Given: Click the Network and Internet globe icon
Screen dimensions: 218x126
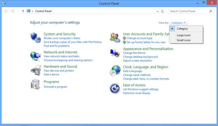Looking at the screenshot, I should tap(36, 56).
